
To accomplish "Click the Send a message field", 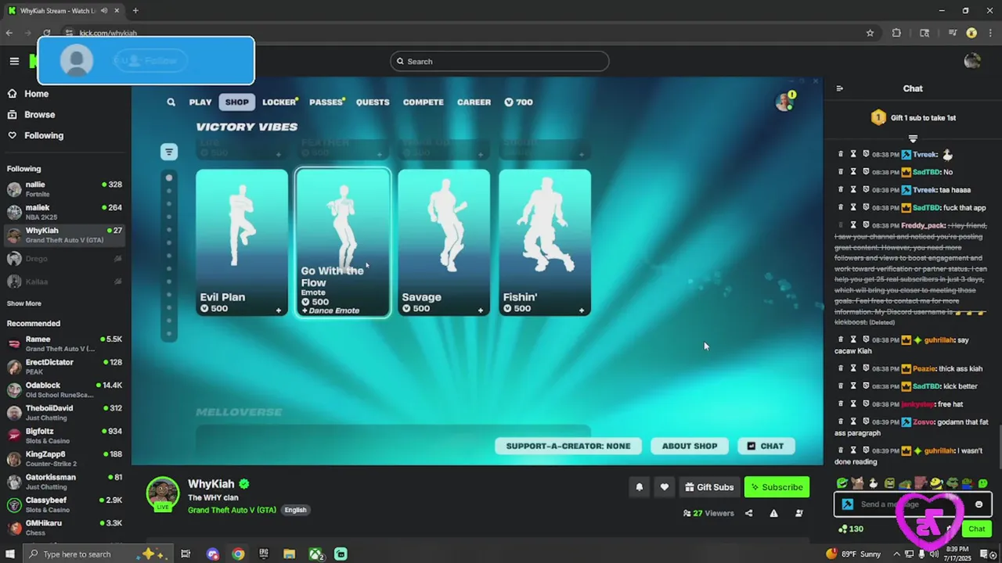I will click(912, 504).
